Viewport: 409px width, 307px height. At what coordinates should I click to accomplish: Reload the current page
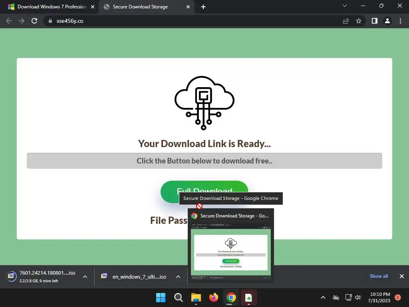coord(34,21)
